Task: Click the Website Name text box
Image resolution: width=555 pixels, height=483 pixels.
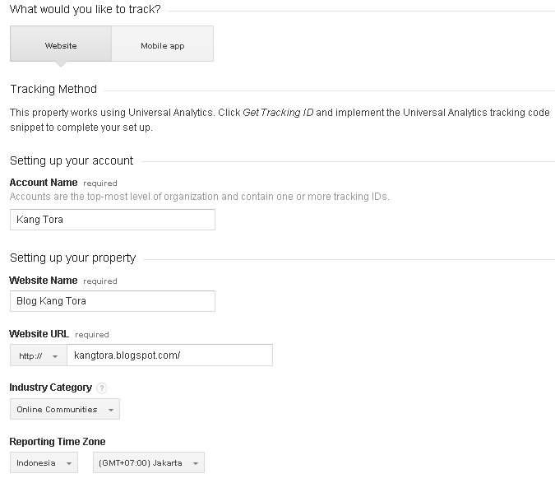Action: click(112, 301)
